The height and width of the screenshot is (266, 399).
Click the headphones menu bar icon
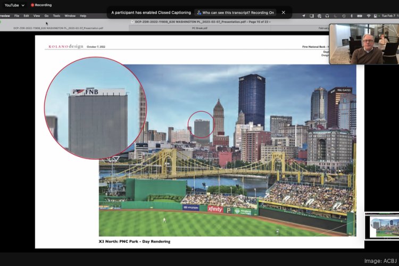coord(327,16)
